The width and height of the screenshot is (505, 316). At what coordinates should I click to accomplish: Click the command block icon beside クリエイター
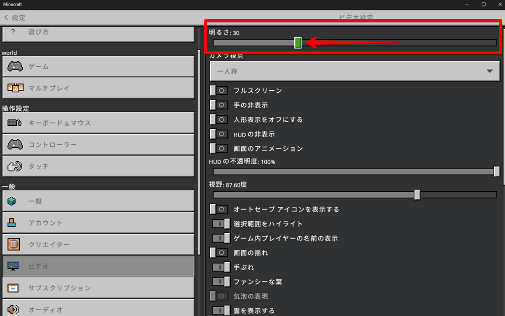13,245
